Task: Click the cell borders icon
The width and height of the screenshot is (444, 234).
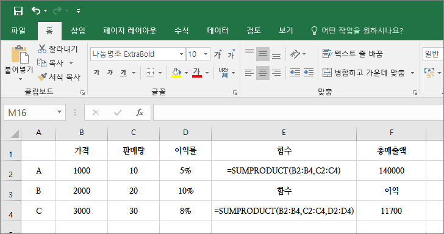Action: click(149, 73)
